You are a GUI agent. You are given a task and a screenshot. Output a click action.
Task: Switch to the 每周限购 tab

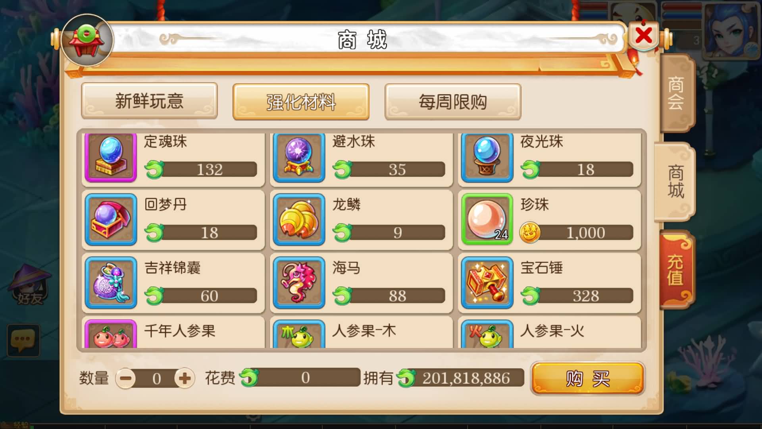tap(453, 102)
